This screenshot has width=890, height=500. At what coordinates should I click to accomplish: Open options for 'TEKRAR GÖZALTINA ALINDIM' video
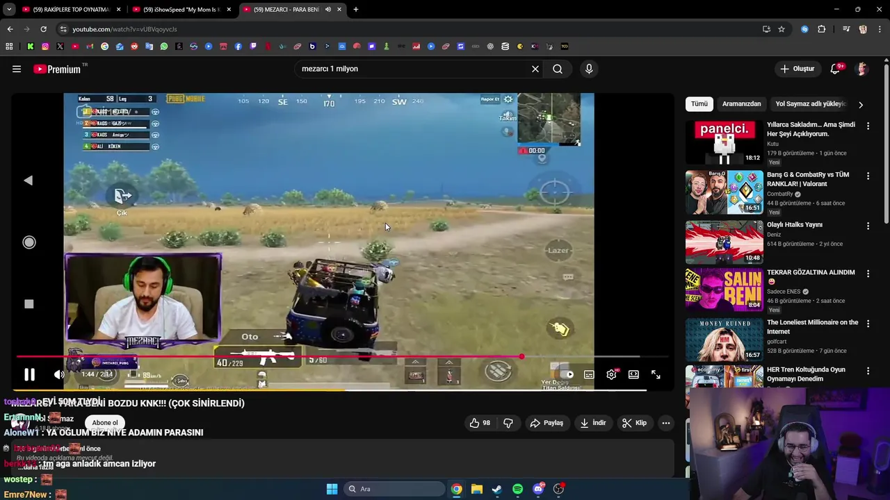pos(868,274)
